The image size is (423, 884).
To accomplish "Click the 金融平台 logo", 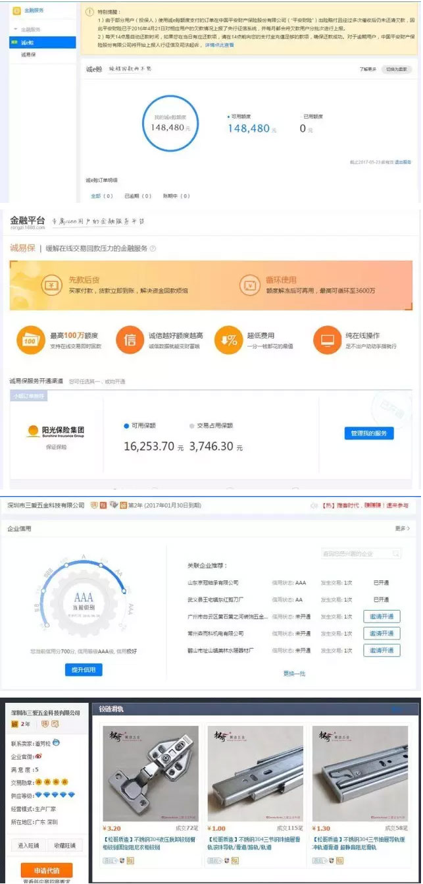I will [x=28, y=222].
